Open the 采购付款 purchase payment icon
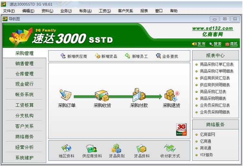The height and width of the screenshot is (166, 243). pyautogui.click(x=139, y=95)
